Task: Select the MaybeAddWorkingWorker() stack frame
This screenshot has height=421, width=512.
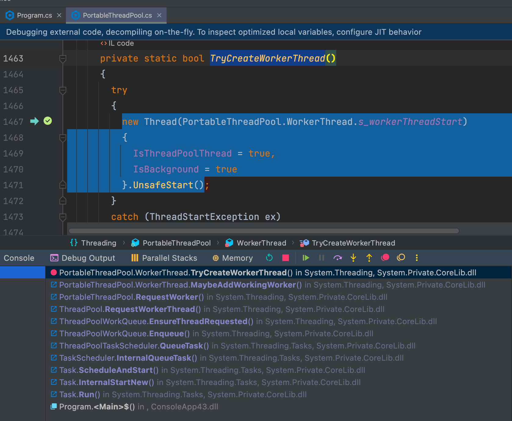Action: click(278, 285)
